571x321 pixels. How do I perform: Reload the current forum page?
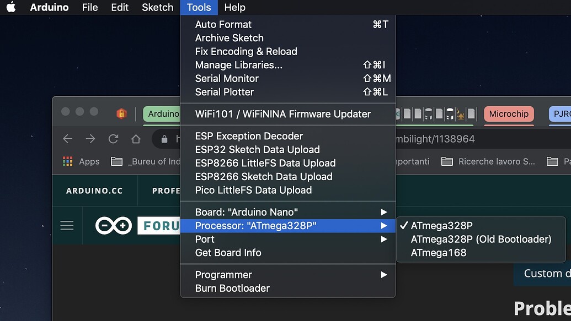114,139
